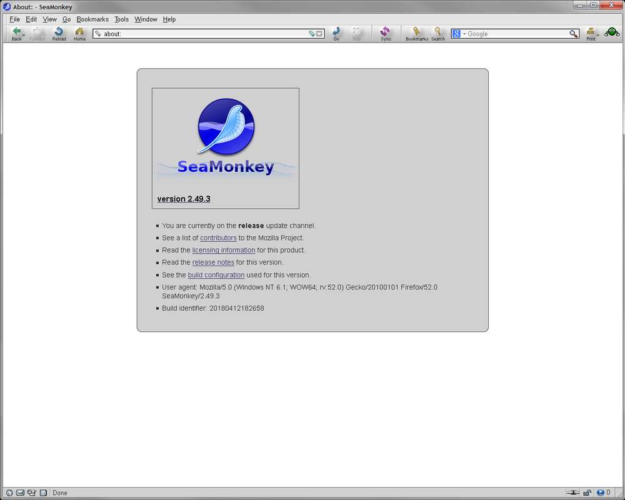Click the 'User agent: Mozilla/5.0' line
Viewport: 625px width, 500px height.
pyautogui.click(x=300, y=291)
